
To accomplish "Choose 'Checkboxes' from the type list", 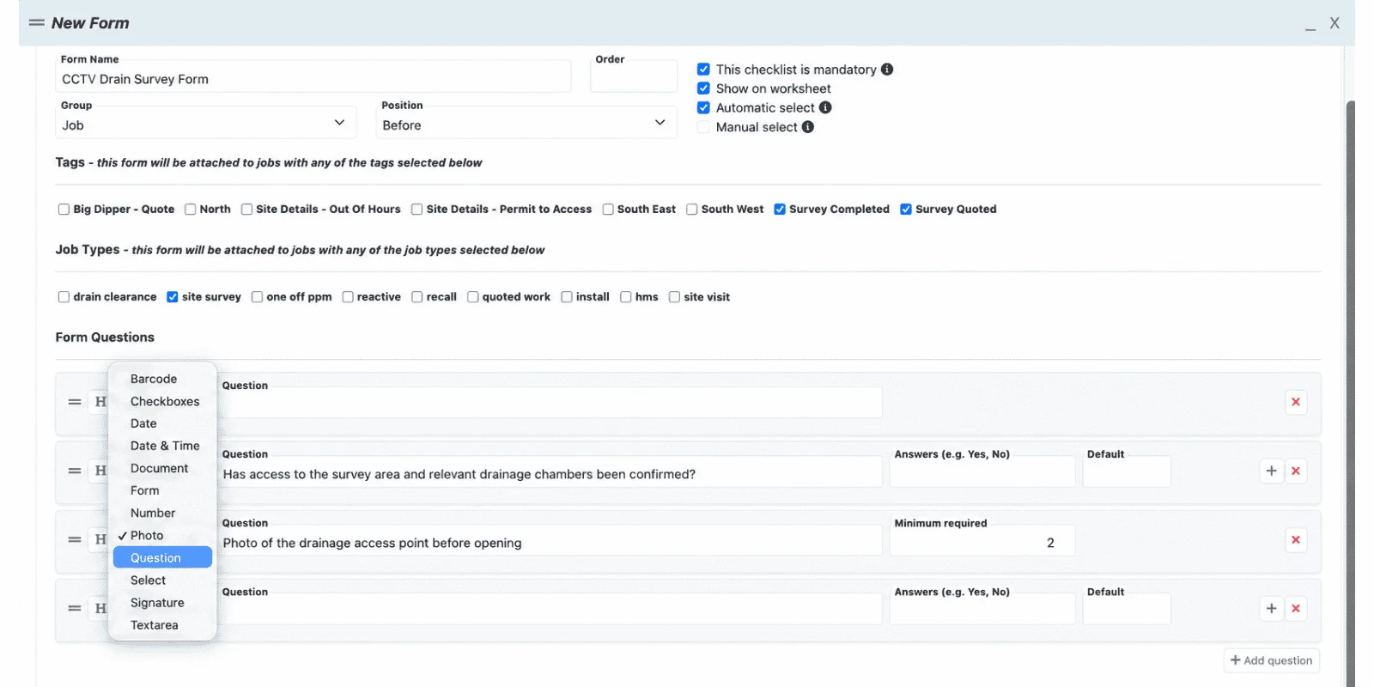I will 162,401.
